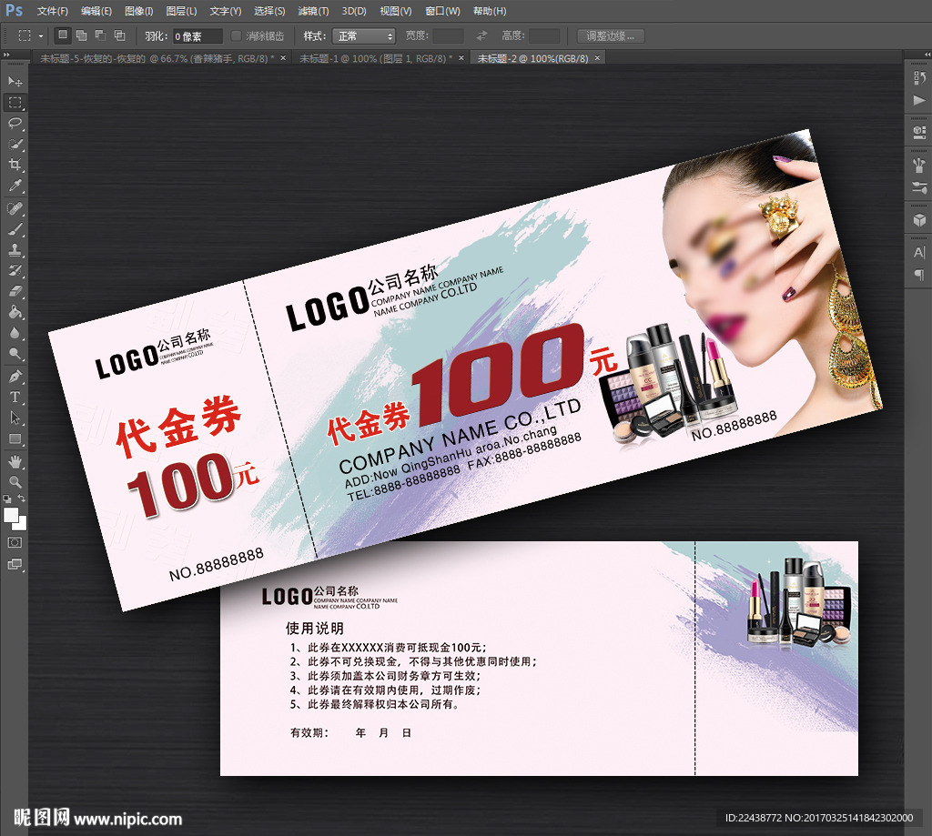The height and width of the screenshot is (836, 932).
Task: Select the Zoom tool
Action: (15, 482)
